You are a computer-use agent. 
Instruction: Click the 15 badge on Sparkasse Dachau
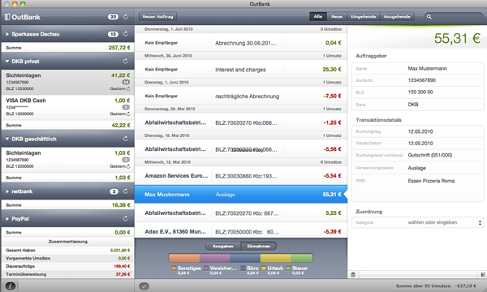click(x=113, y=34)
